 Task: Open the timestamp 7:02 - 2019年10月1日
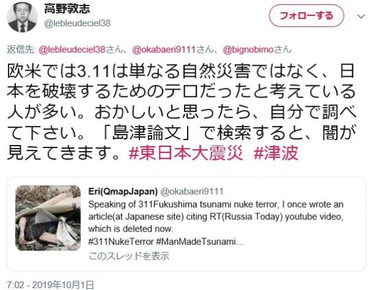coord(50,285)
